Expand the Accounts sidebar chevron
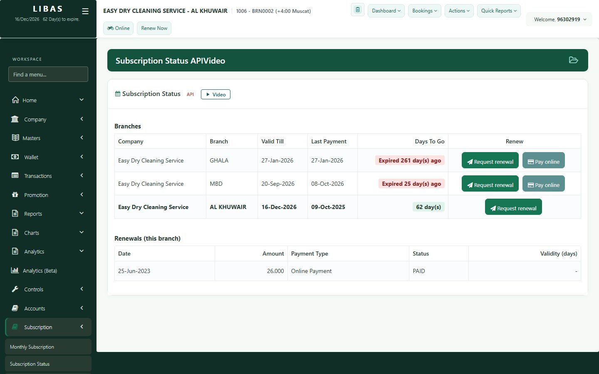Screen dimensions: 599x374 (82, 308)
